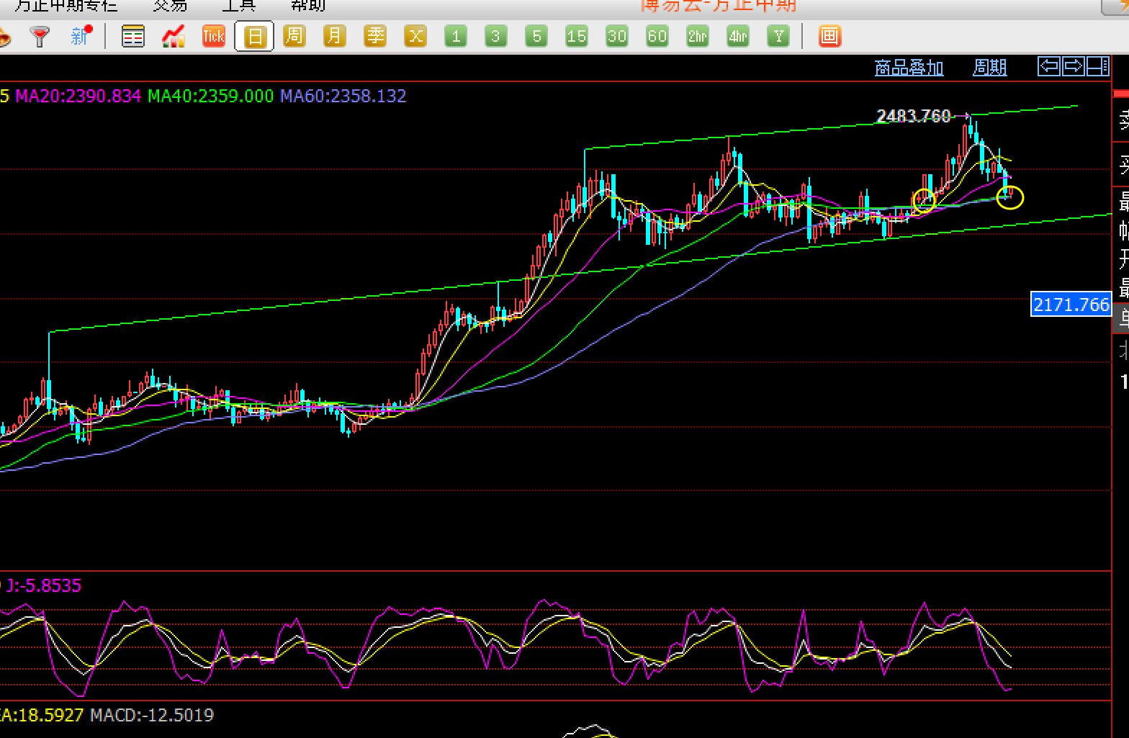Open the quote list table icon

(x=133, y=36)
